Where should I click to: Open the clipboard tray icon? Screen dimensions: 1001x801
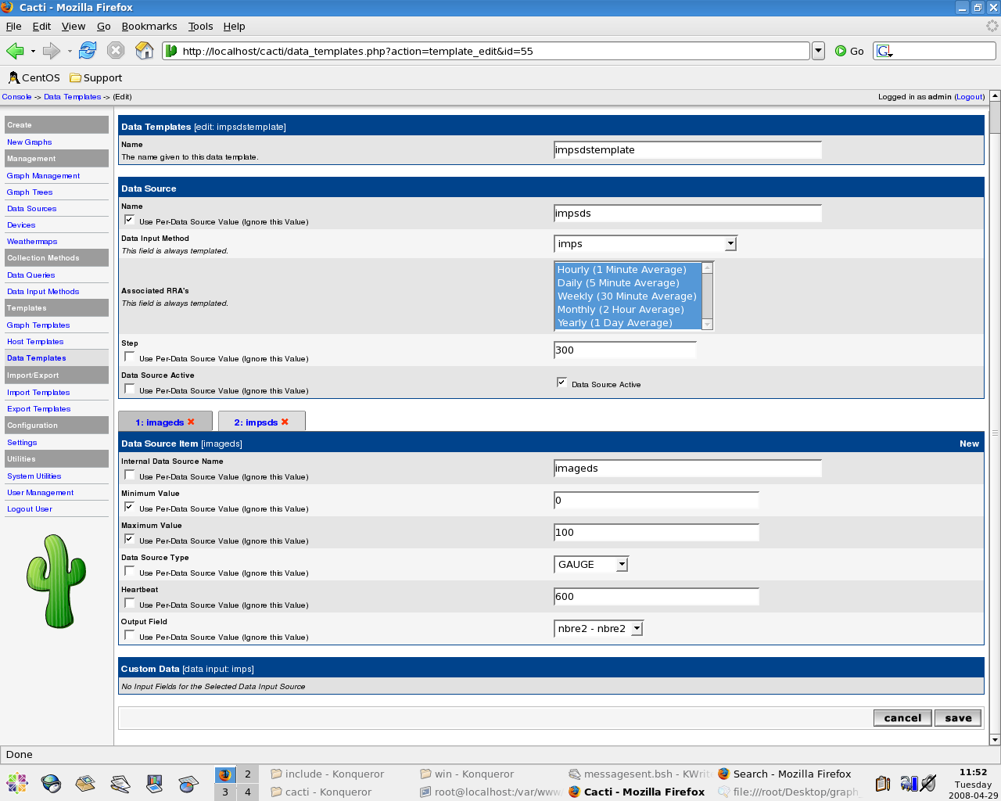pyautogui.click(x=883, y=783)
